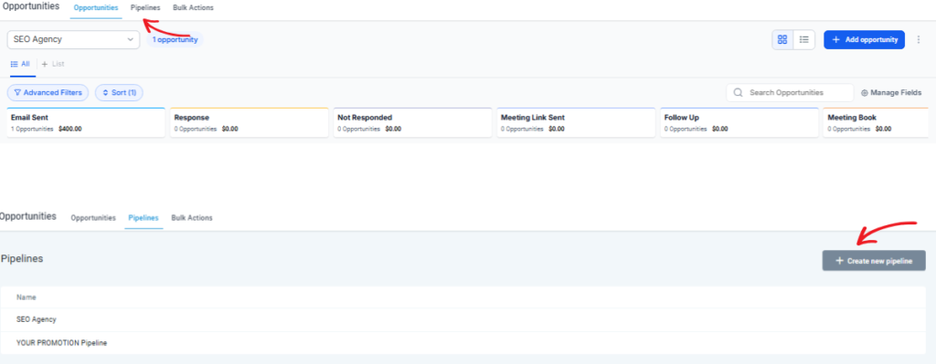Open the SEO Agency row in Pipelines table
Viewport: 936px width, 364px height.
click(463, 320)
